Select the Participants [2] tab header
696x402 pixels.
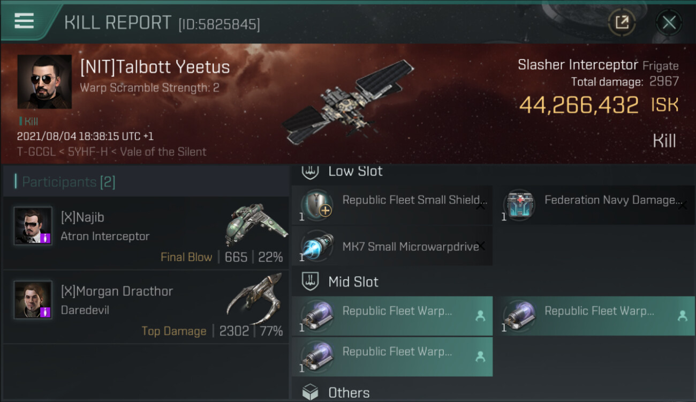tap(69, 182)
